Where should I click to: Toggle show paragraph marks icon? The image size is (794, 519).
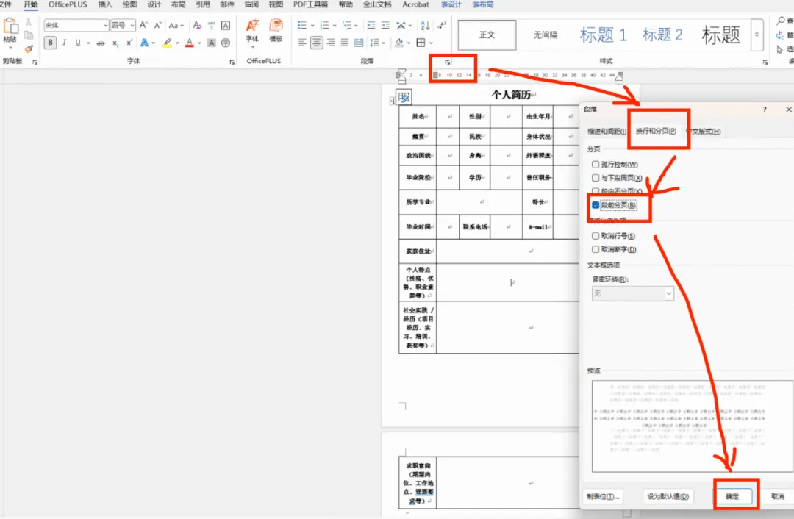pos(442,25)
